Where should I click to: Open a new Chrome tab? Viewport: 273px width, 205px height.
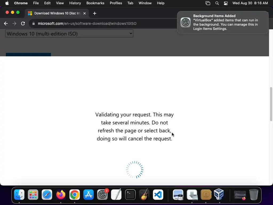point(95,13)
